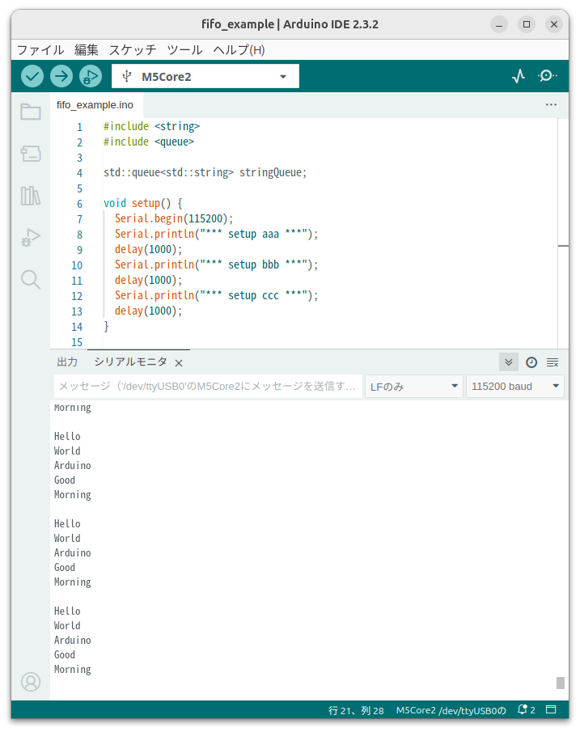Open Serial Monitor magnifier icon in toolbar
The height and width of the screenshot is (732, 580).
(547, 76)
